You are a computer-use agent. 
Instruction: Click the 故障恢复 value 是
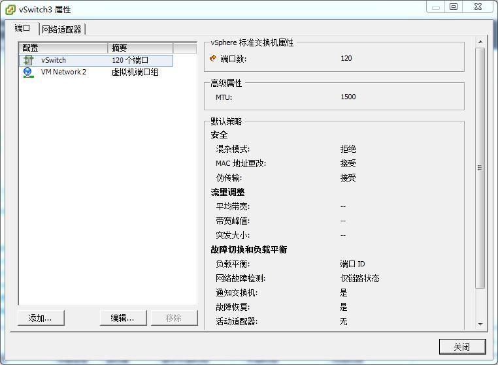pos(344,308)
